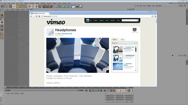The width and height of the screenshot is (188, 105).
Task: Toggle the Z axis lock
Action: [x=36, y=6]
